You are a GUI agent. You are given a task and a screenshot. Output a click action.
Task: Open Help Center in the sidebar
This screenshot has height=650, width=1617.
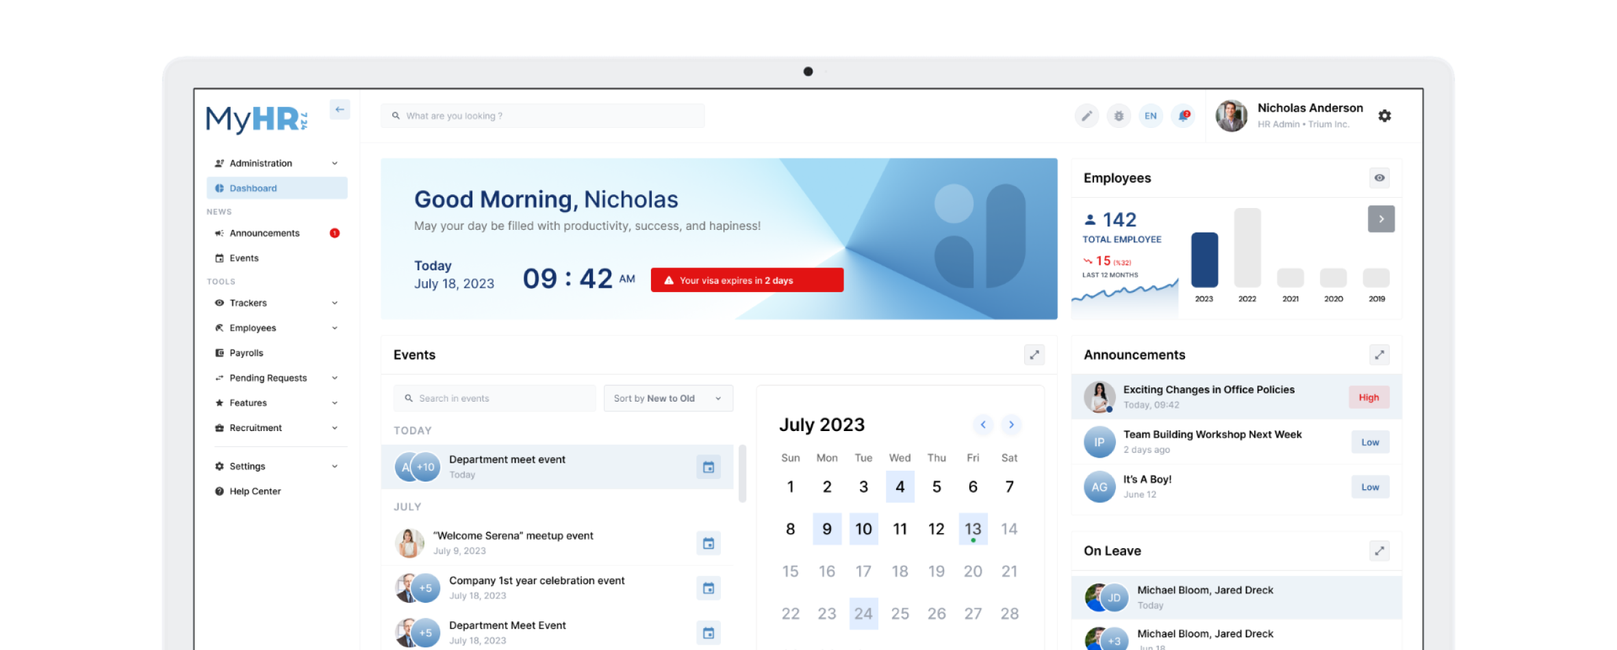[x=277, y=491]
